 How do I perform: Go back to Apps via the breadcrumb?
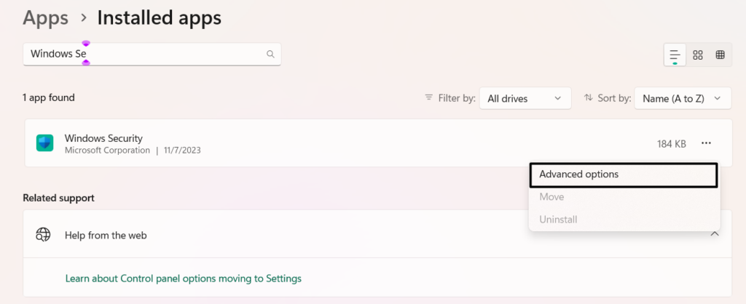coord(46,17)
